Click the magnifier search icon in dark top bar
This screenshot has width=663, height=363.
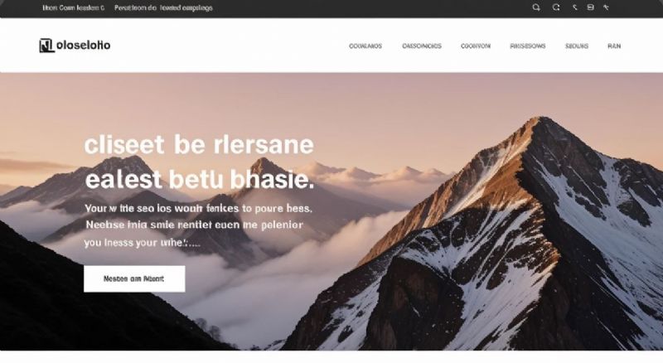click(x=536, y=7)
